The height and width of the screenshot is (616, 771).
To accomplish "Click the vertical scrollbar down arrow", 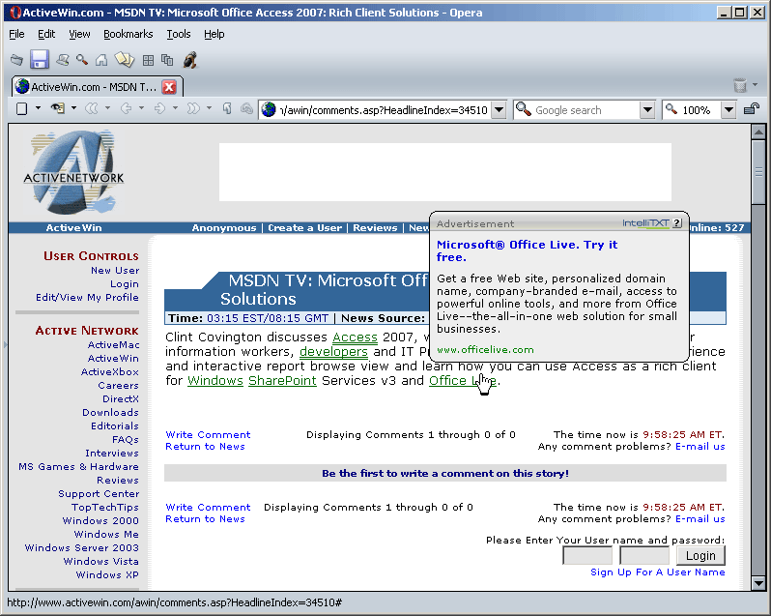I will point(758,583).
